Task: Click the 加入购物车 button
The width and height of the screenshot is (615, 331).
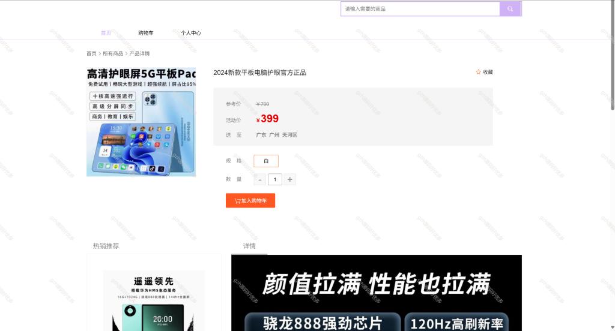Action: (x=250, y=200)
